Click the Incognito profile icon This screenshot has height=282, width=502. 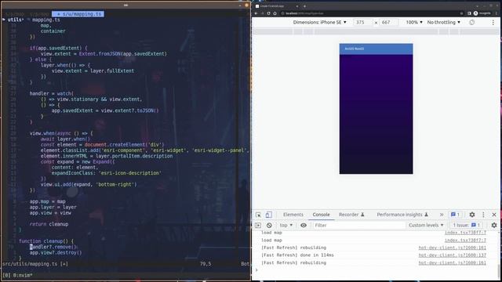pos(476,13)
